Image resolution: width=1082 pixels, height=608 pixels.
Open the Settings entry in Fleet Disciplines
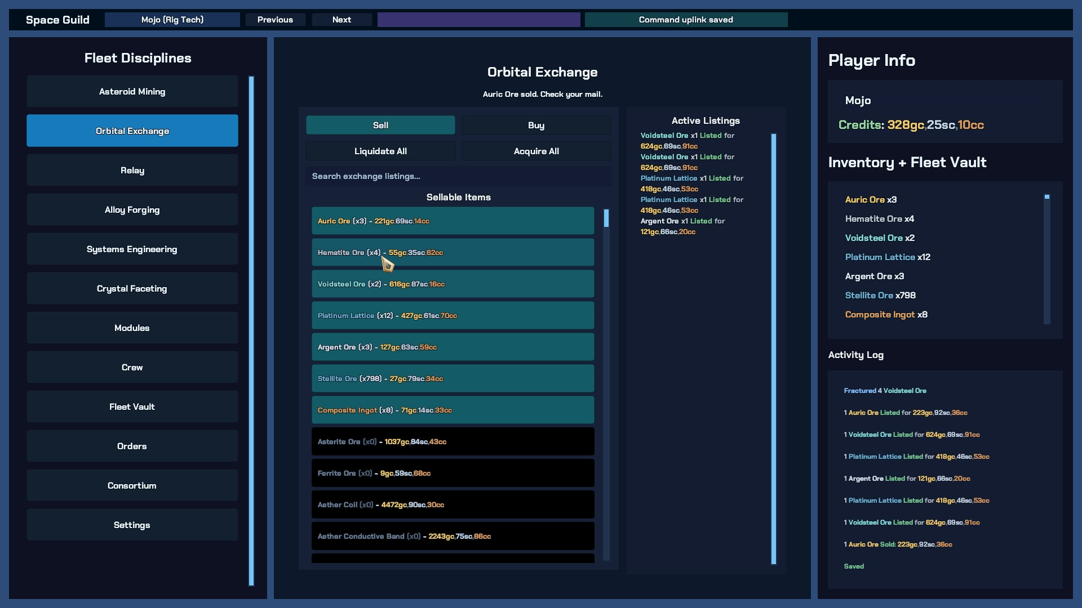pos(131,524)
